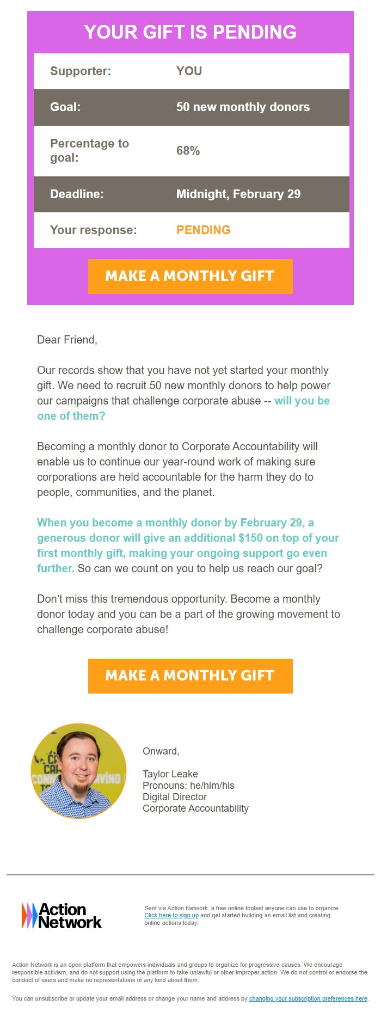This screenshot has width=381, height=1018.
Task: Click the Supporter: YOU table row
Action: [190, 71]
